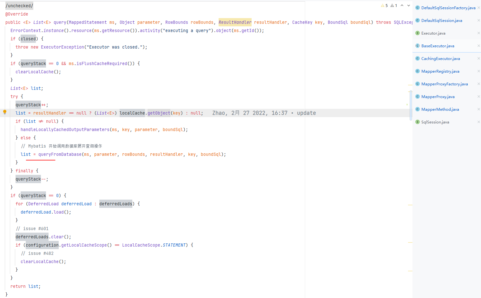The height and width of the screenshot is (298, 481).
Task: Click the ExecutorException class reference
Action: [63, 47]
